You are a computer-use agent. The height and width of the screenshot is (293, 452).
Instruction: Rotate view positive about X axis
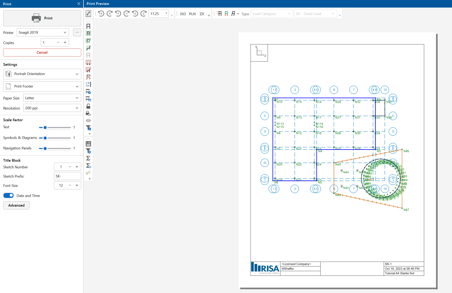point(101,14)
